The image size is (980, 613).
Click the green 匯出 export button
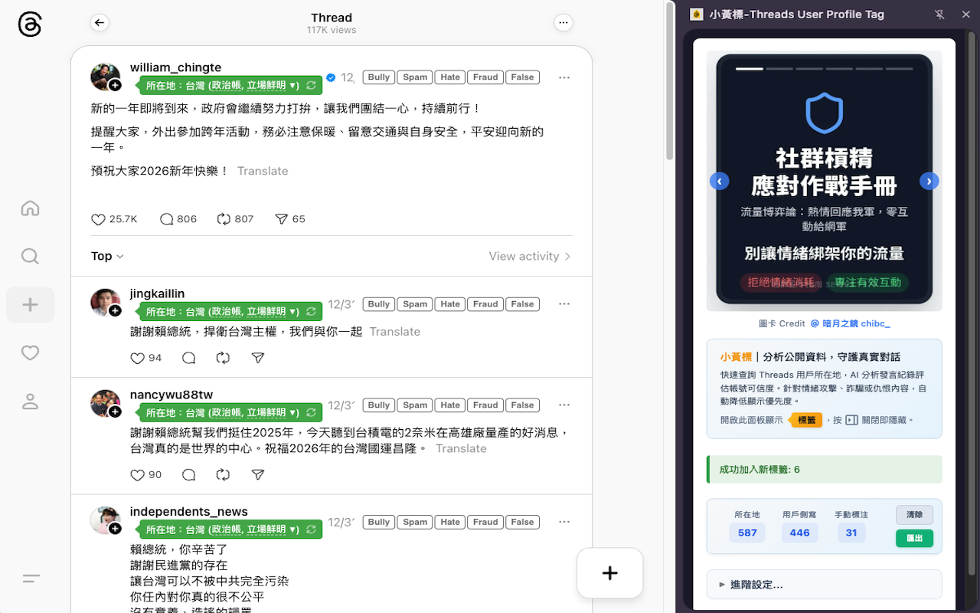pyautogui.click(x=914, y=538)
